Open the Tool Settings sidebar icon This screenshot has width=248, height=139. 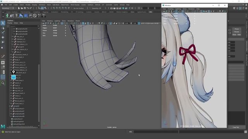click(243, 8)
